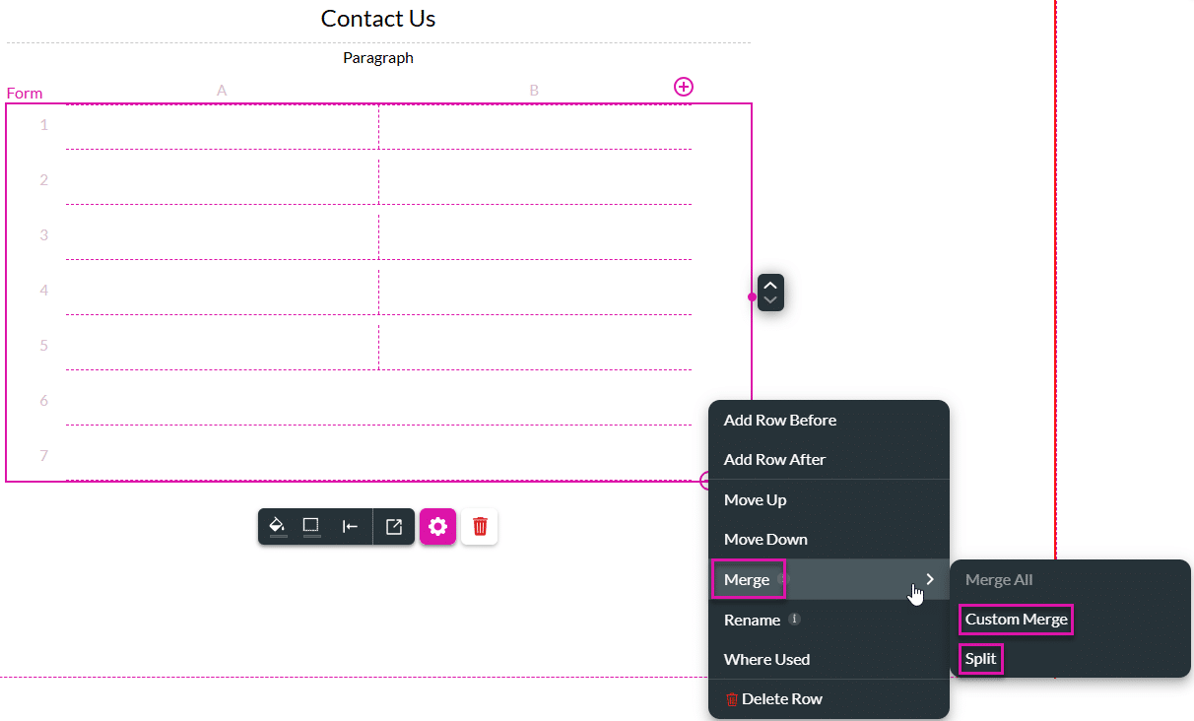
Task: Select the fill color bucket icon
Action: 278,526
